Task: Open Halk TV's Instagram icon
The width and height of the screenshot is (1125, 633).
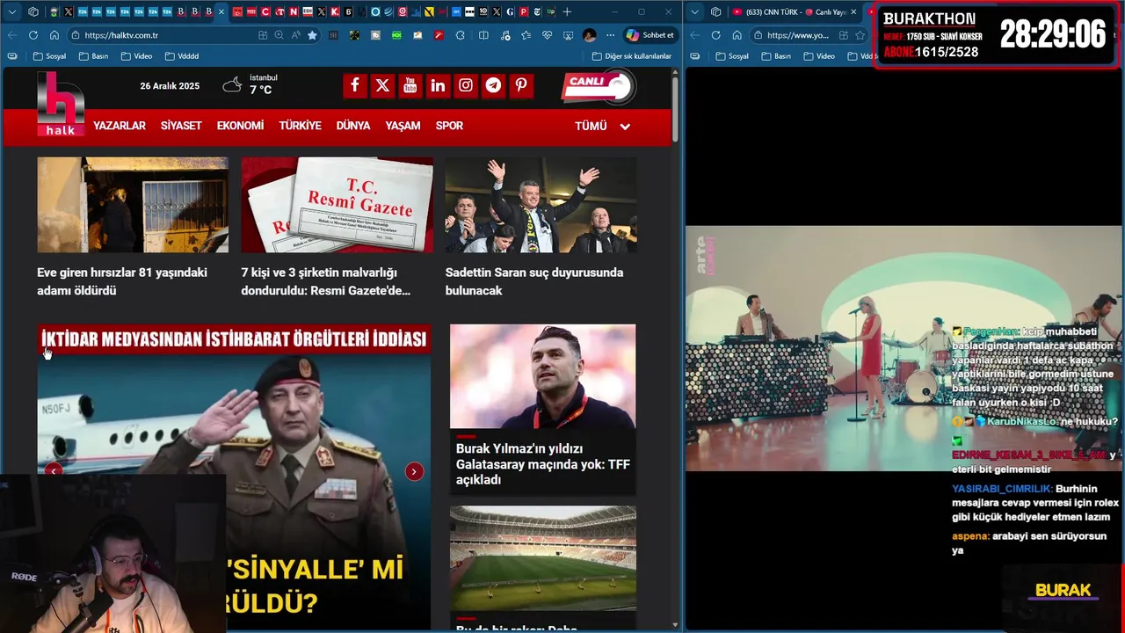Action: click(x=466, y=85)
